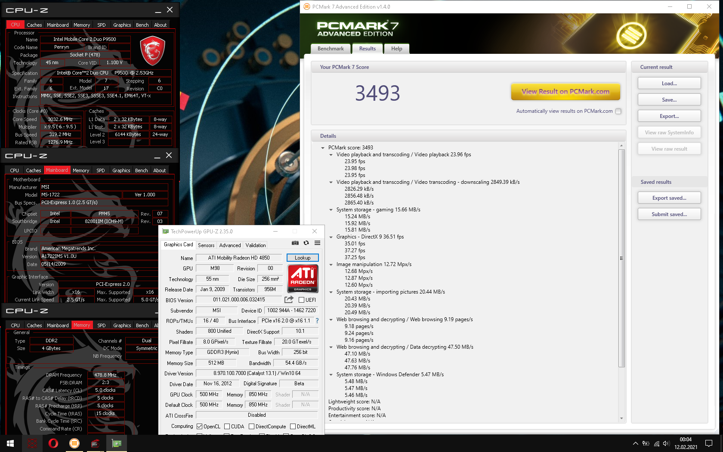Click the PCMark 7 gold emblem logo
The width and height of the screenshot is (723, 452).
(x=631, y=35)
